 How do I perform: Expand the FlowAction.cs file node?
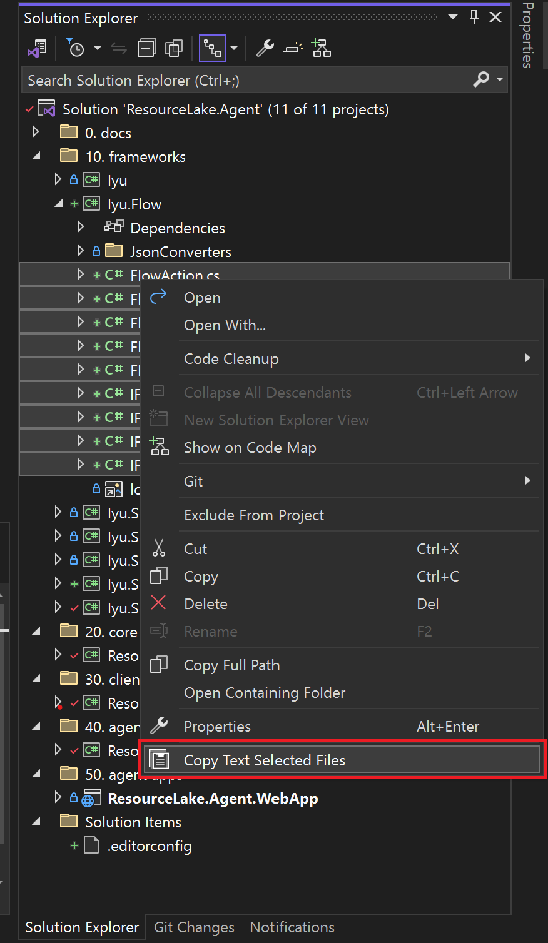coord(81,274)
